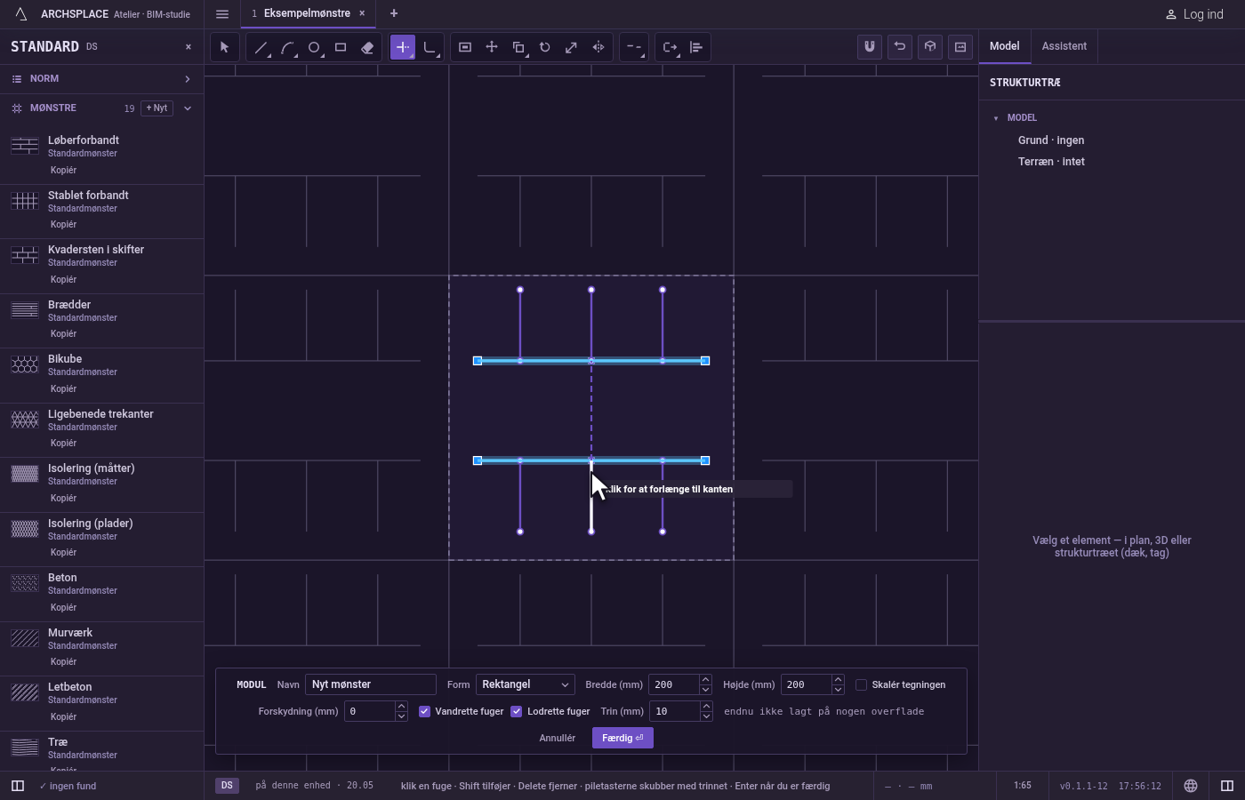This screenshot has height=800, width=1245.
Task: Enable the Skalér tegningen checkbox
Action: 861,684
